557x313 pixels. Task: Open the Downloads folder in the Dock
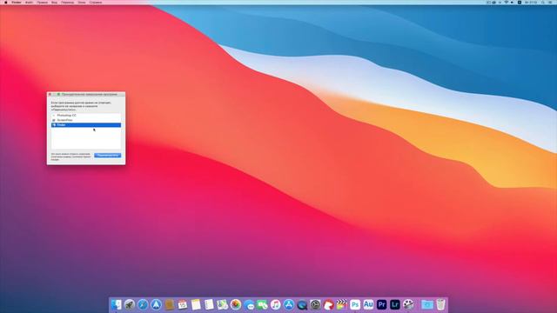pyautogui.click(x=427, y=304)
